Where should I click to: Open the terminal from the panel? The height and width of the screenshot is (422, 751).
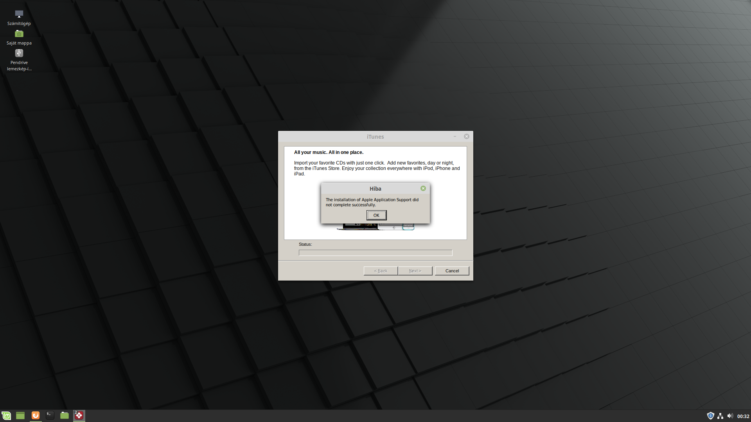tap(50, 415)
